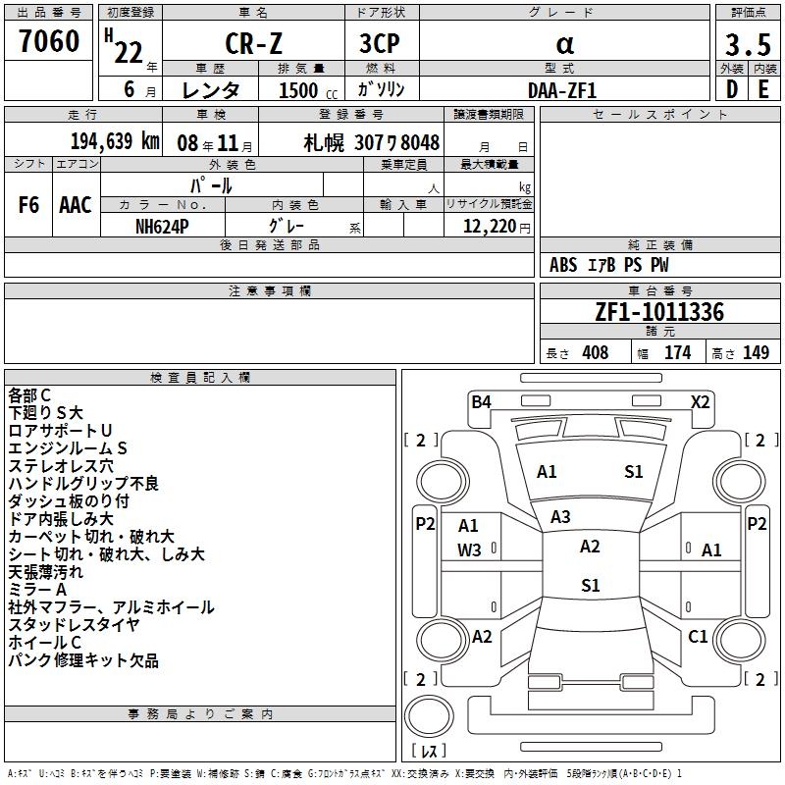
Task: Click the A3 scratch marker on windshield area
Action: [560, 517]
